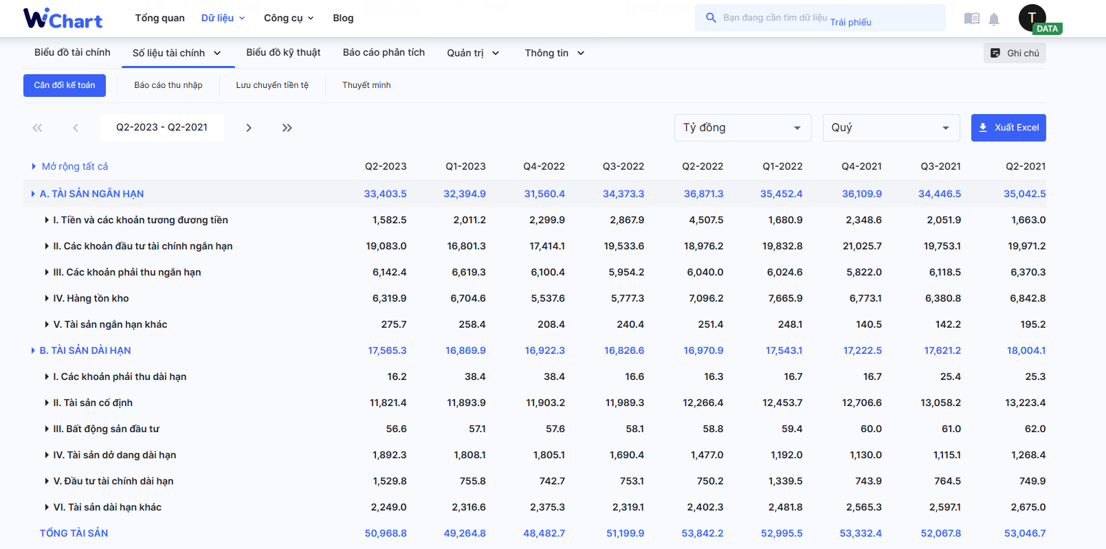Go to Tổng quan menu
The width and height of the screenshot is (1106, 549).
point(159,18)
